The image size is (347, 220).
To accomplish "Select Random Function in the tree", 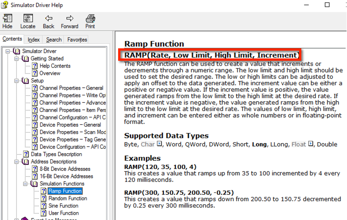I will point(67,198).
